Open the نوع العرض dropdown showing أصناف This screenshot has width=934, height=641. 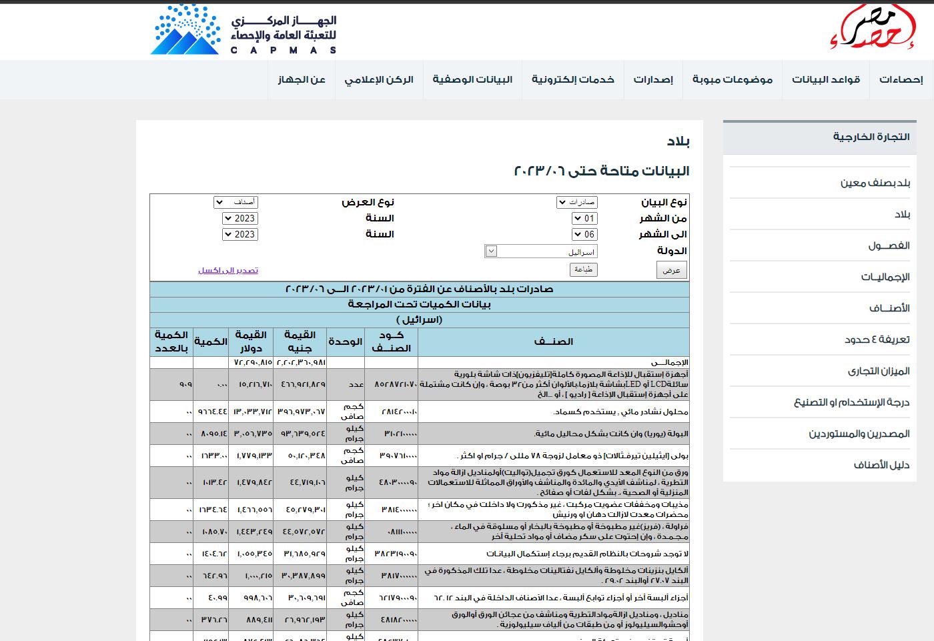click(x=236, y=202)
